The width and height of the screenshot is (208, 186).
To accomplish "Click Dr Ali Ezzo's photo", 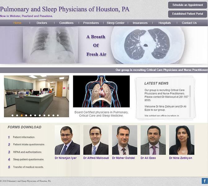I will coord(153,140).
